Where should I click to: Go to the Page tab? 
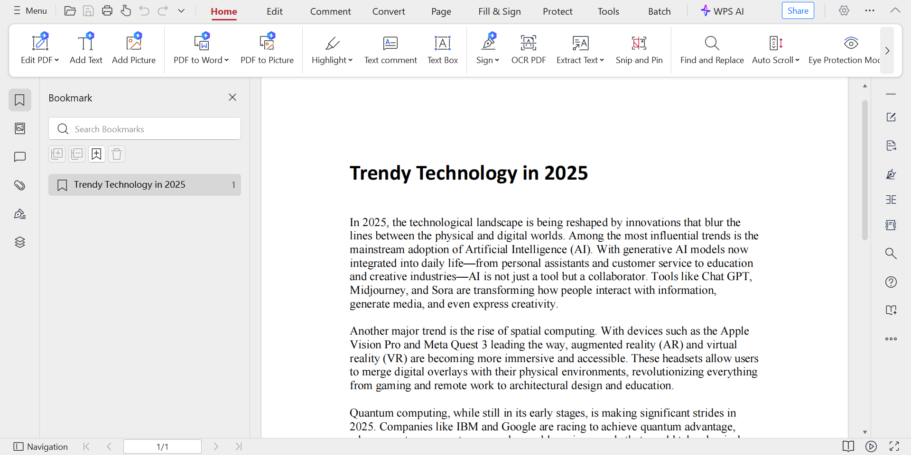pos(441,11)
